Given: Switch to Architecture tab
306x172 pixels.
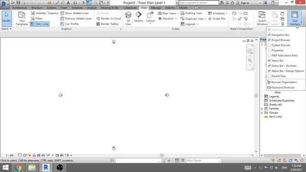Looking at the screenshot, I should (x=20, y=8).
